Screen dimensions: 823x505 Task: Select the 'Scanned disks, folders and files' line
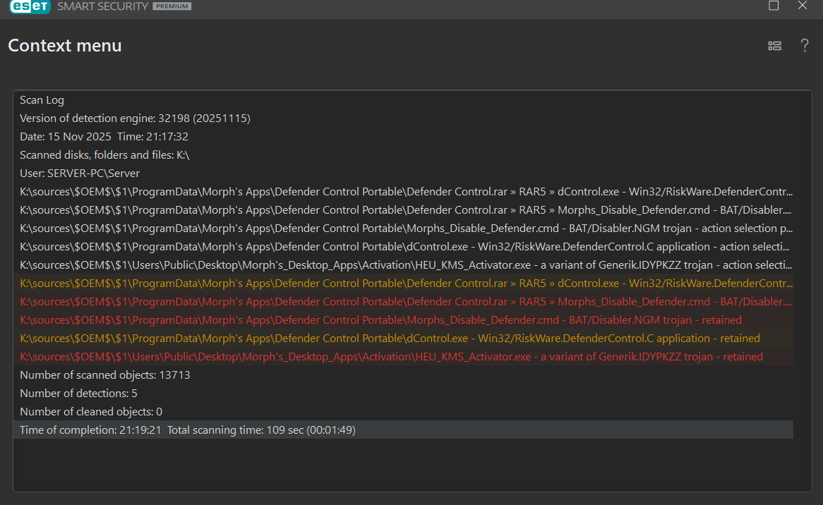(104, 155)
